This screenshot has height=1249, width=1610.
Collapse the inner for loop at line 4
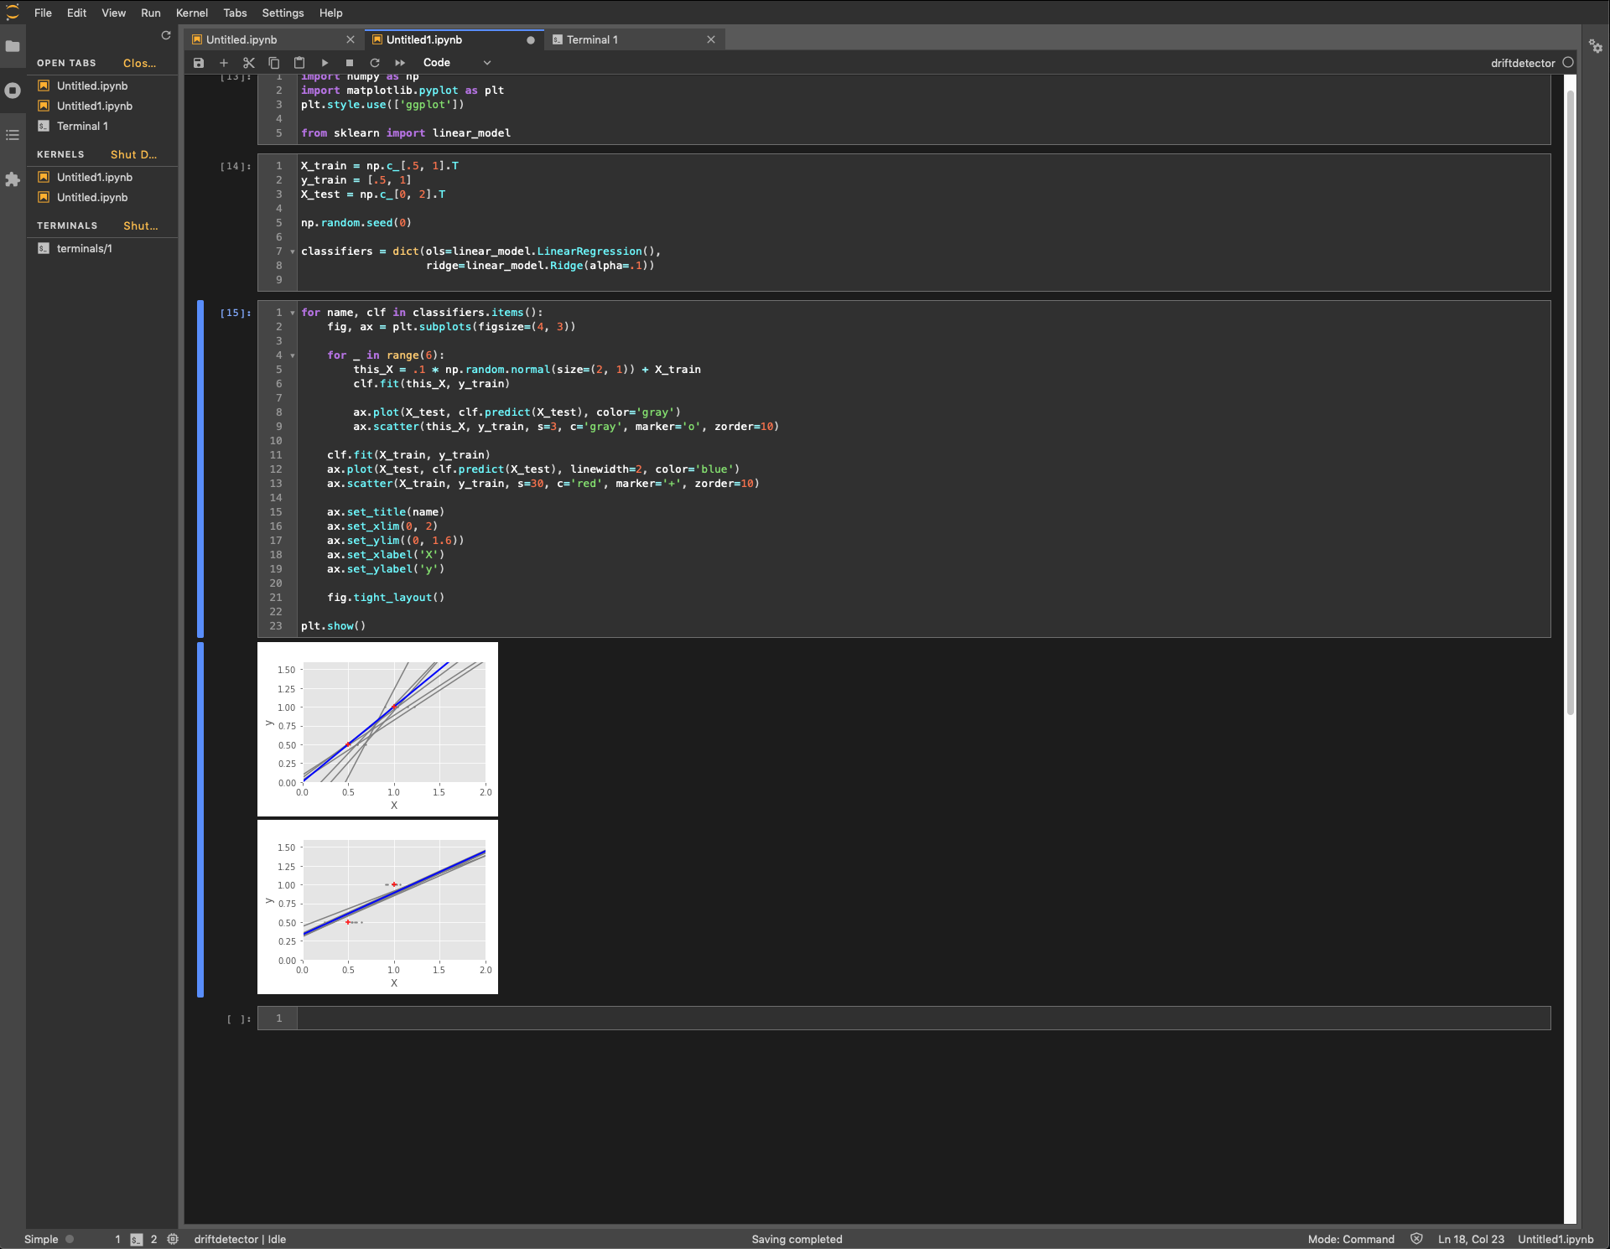(293, 355)
